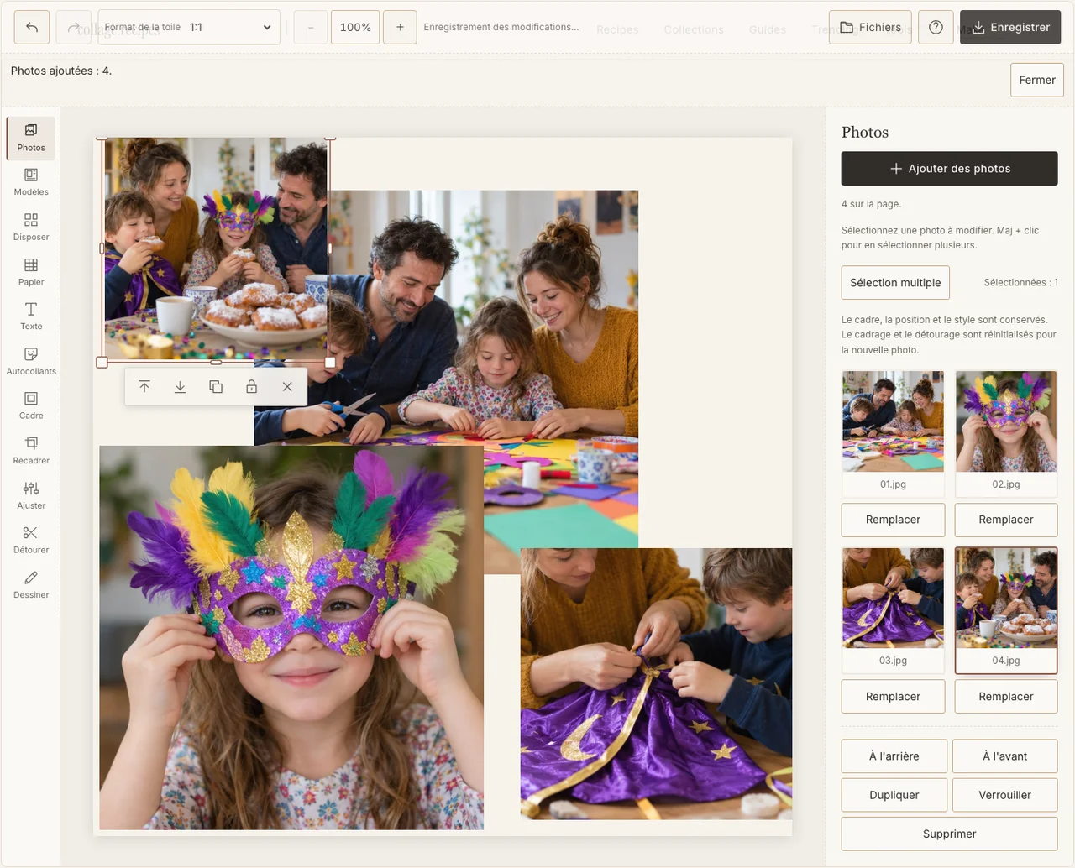This screenshot has width=1075, height=868.
Task: Click the À l'avant button
Action: [x=1005, y=756]
